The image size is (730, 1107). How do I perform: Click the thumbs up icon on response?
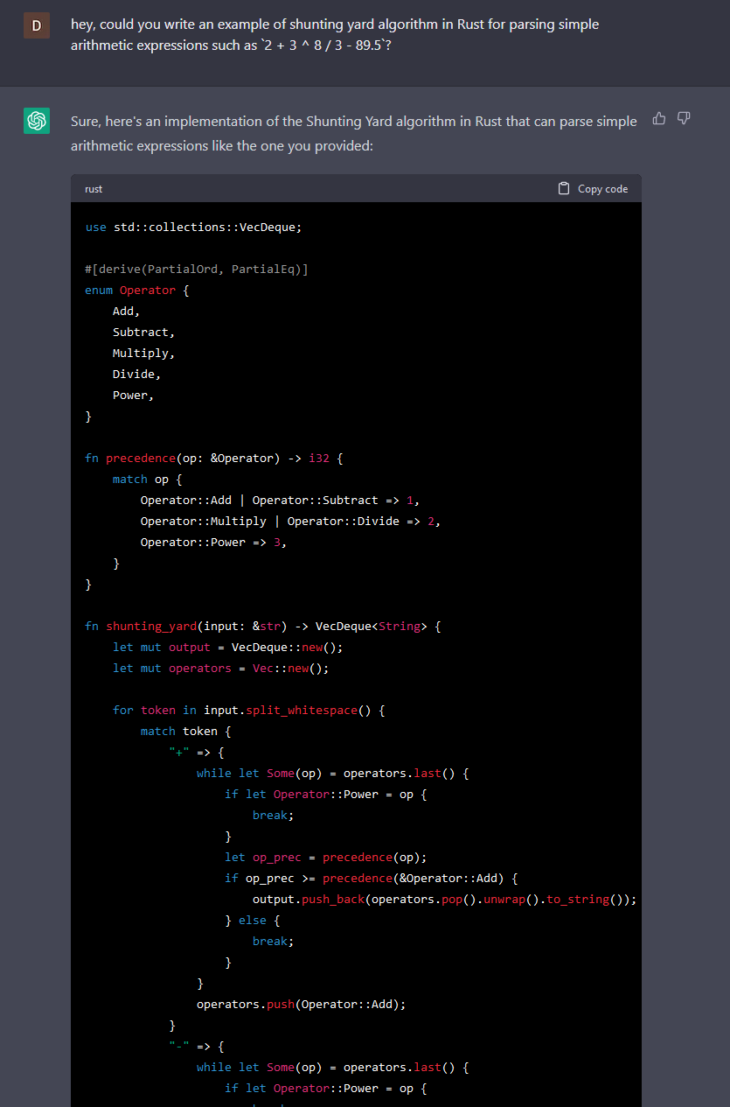(659, 118)
